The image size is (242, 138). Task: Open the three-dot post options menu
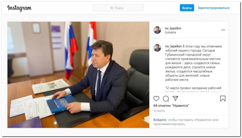pyautogui.click(x=223, y=30)
